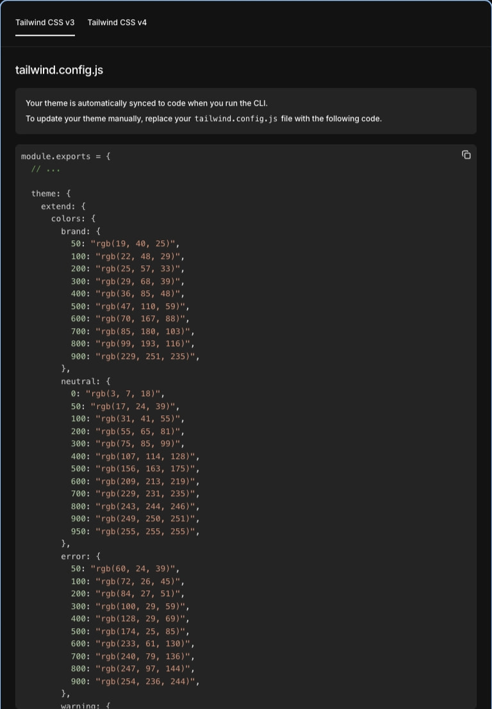The height and width of the screenshot is (709, 492).
Task: Click the brand 700 value rgb(85, 180, 103)
Action: click(x=142, y=331)
